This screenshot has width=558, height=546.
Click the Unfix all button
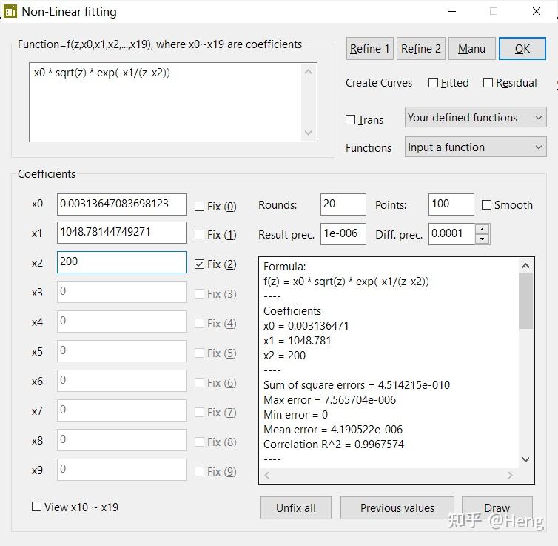[295, 508]
